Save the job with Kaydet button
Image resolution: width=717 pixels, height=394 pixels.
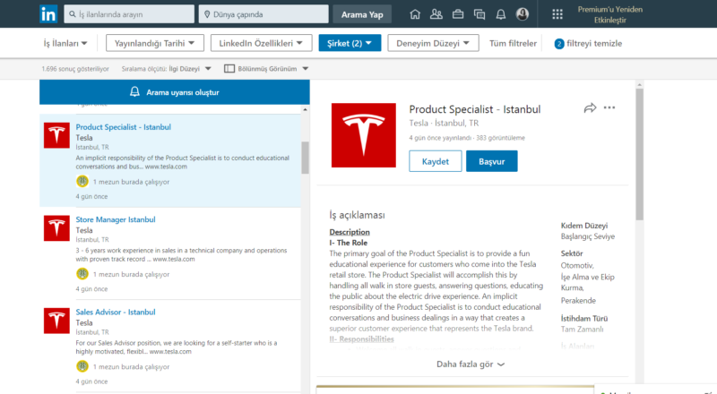coord(435,161)
